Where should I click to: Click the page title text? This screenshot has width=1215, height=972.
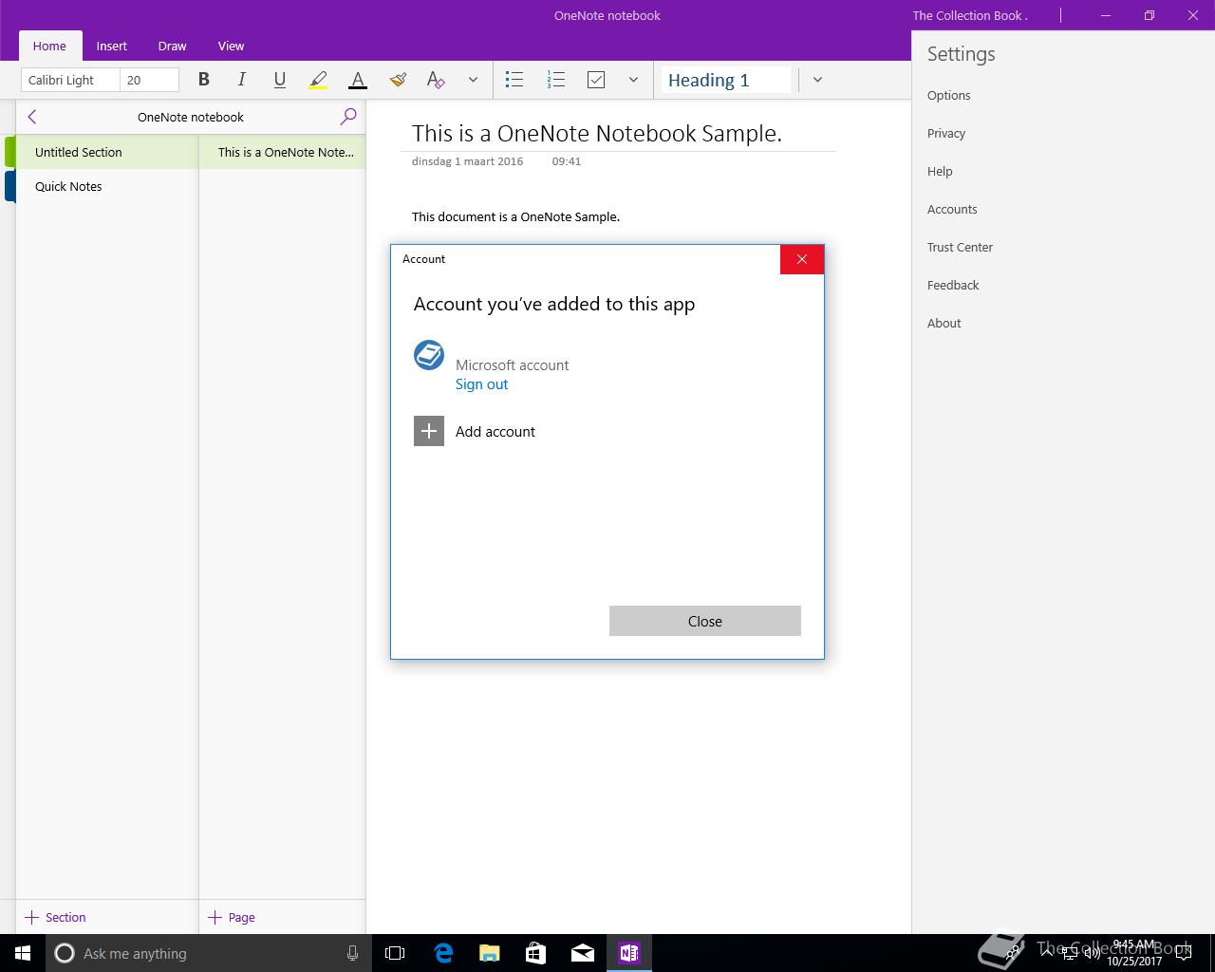tap(597, 133)
